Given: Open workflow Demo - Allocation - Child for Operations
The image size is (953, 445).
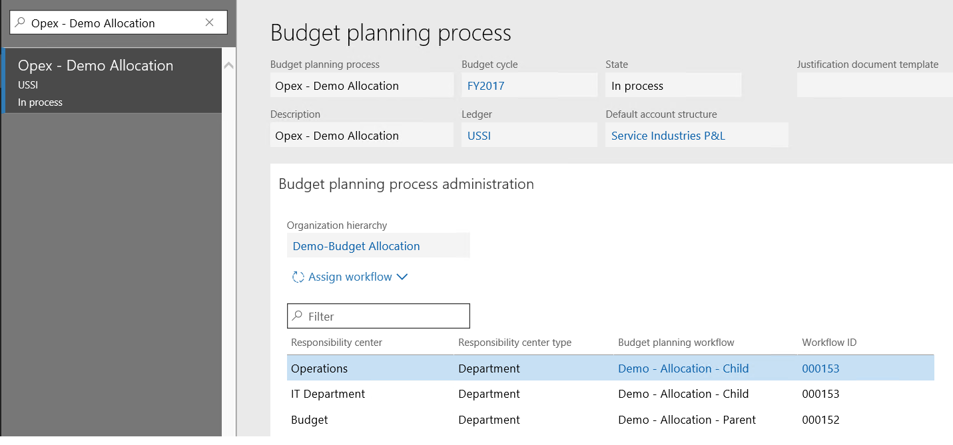Looking at the screenshot, I should [x=683, y=368].
